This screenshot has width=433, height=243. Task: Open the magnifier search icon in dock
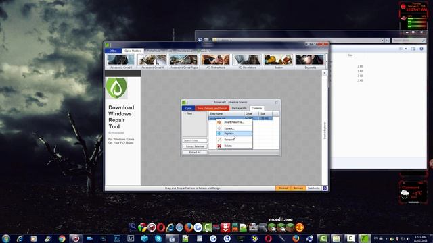(133, 227)
